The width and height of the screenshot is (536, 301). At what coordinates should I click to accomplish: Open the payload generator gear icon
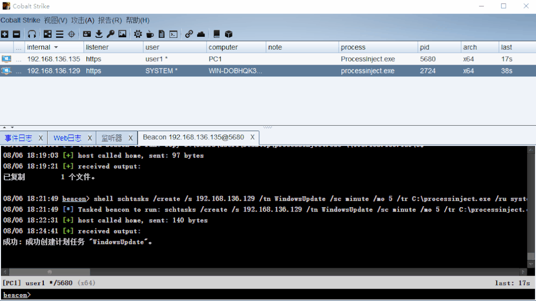(x=138, y=34)
